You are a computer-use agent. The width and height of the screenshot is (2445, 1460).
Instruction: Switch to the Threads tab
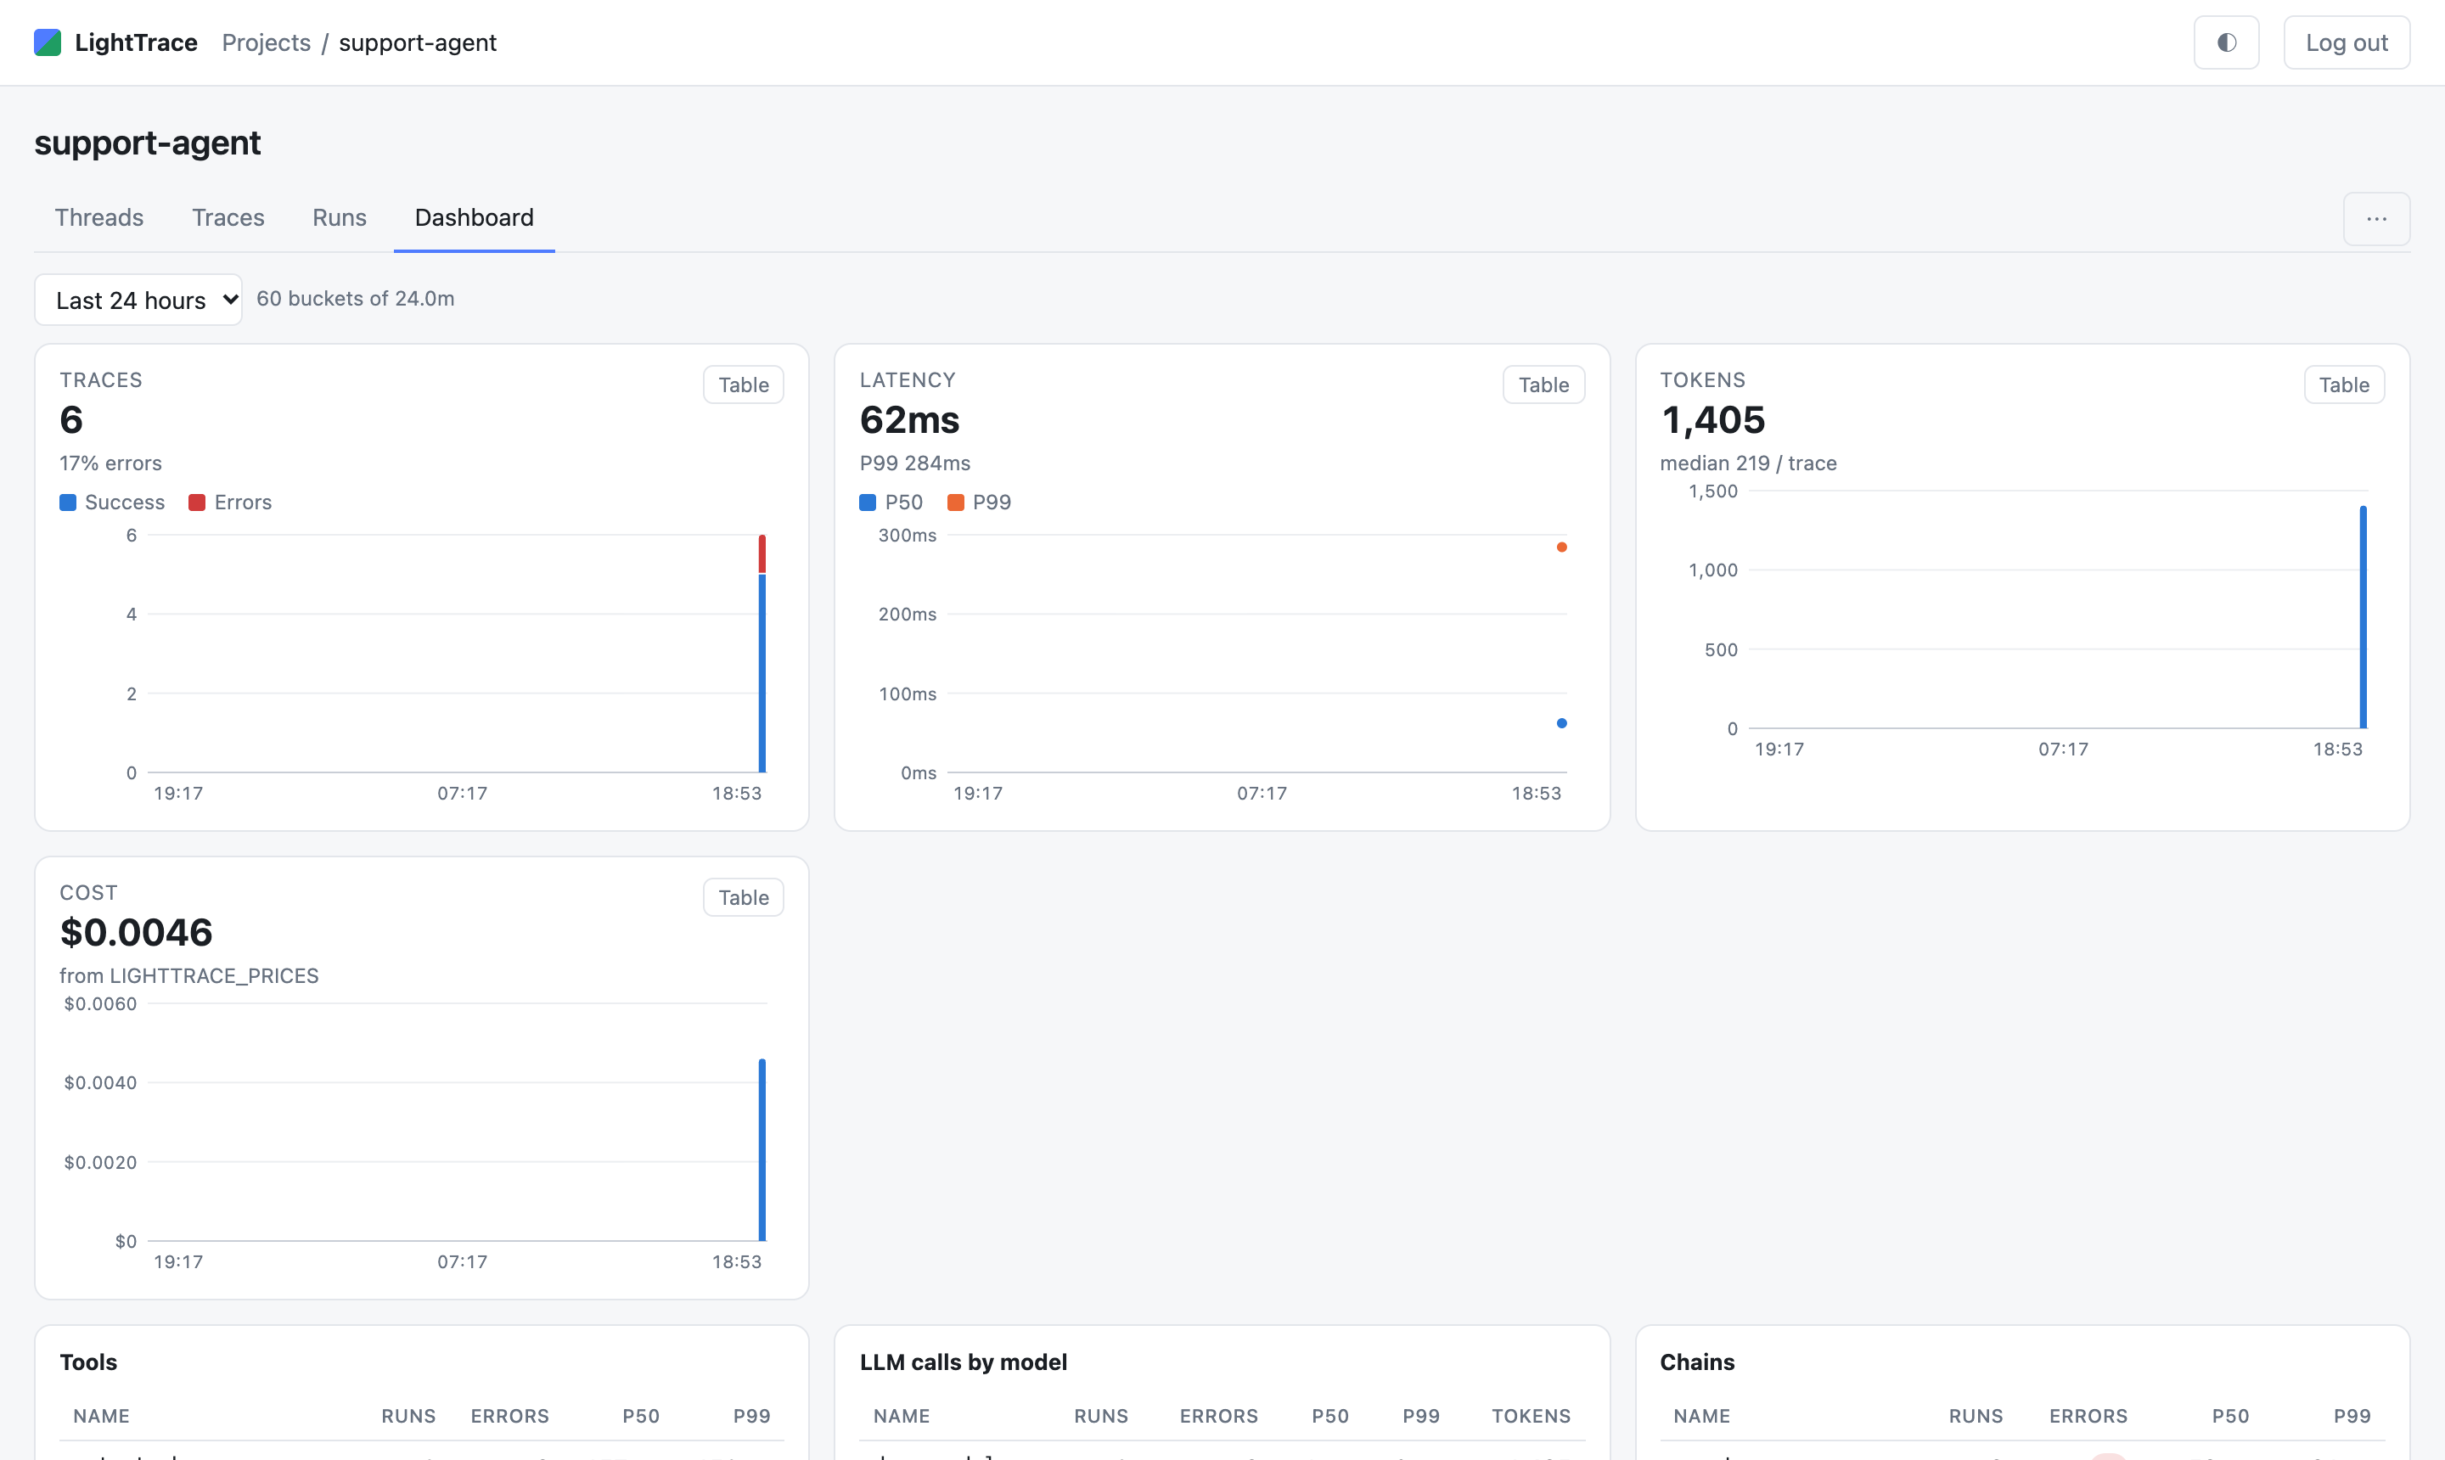click(x=99, y=217)
